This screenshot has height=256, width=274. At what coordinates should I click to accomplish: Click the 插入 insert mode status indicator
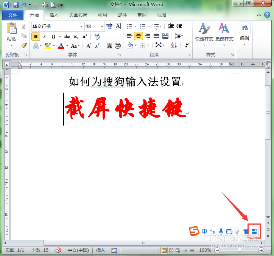click(x=100, y=250)
